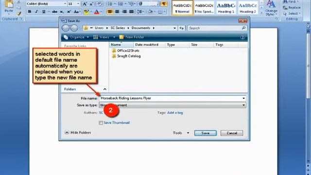Apply Bold formatting
311x175 pixels.
pos(30,12)
